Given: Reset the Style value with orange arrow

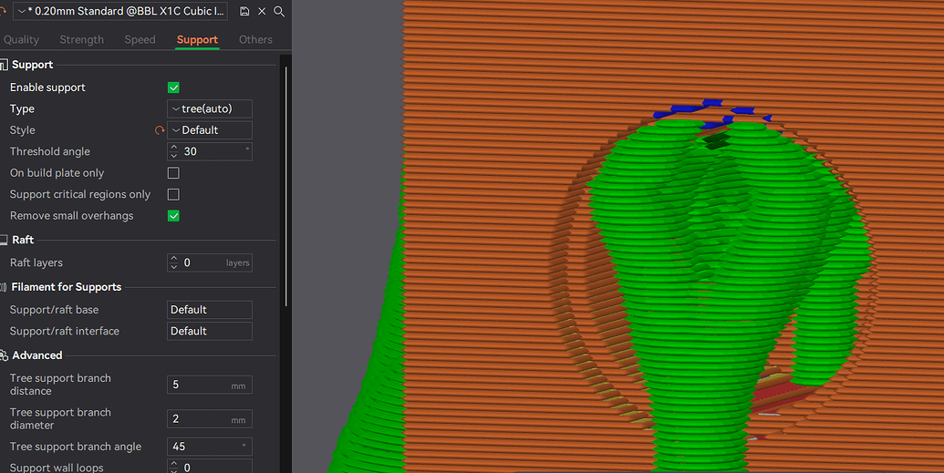Looking at the screenshot, I should (x=160, y=130).
